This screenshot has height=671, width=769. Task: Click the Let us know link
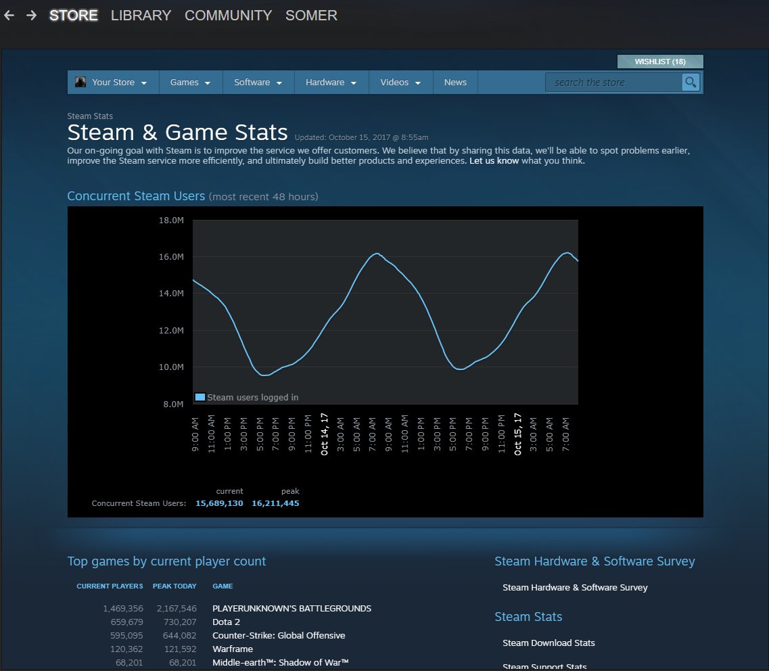(x=494, y=161)
